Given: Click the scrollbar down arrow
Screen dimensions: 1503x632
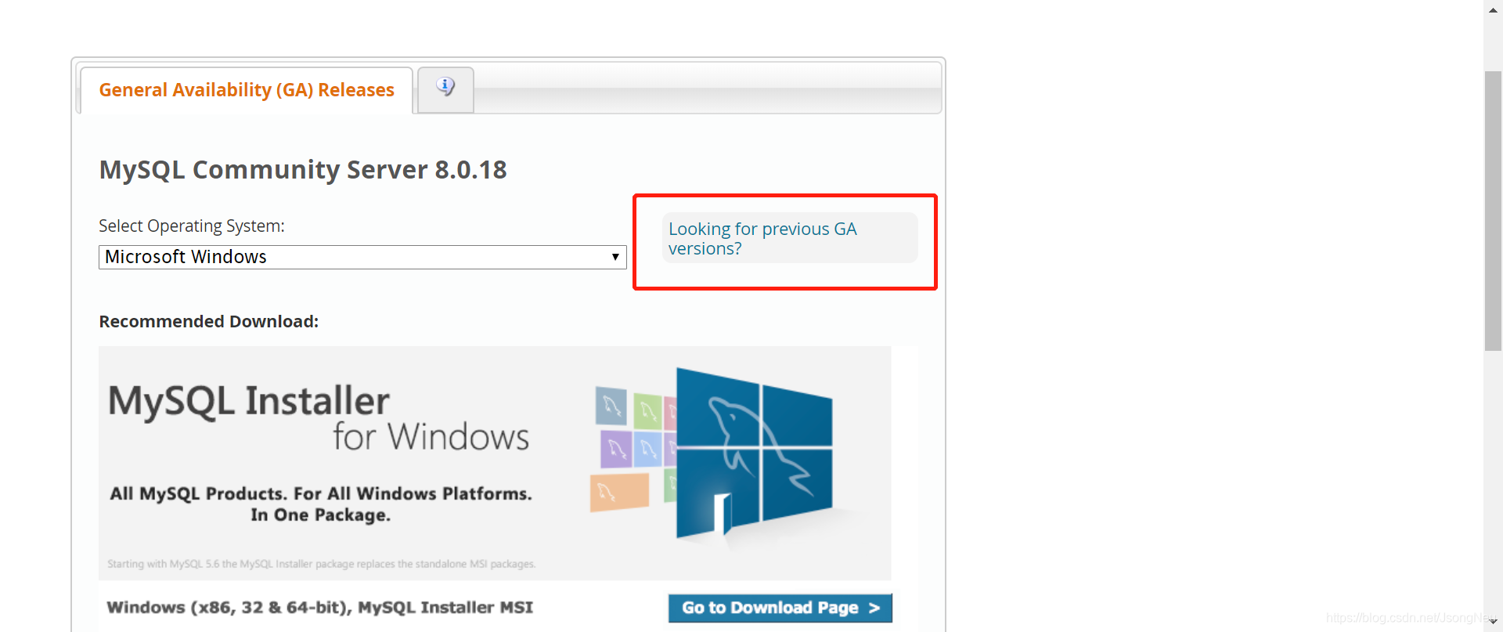Looking at the screenshot, I should (x=1493, y=622).
